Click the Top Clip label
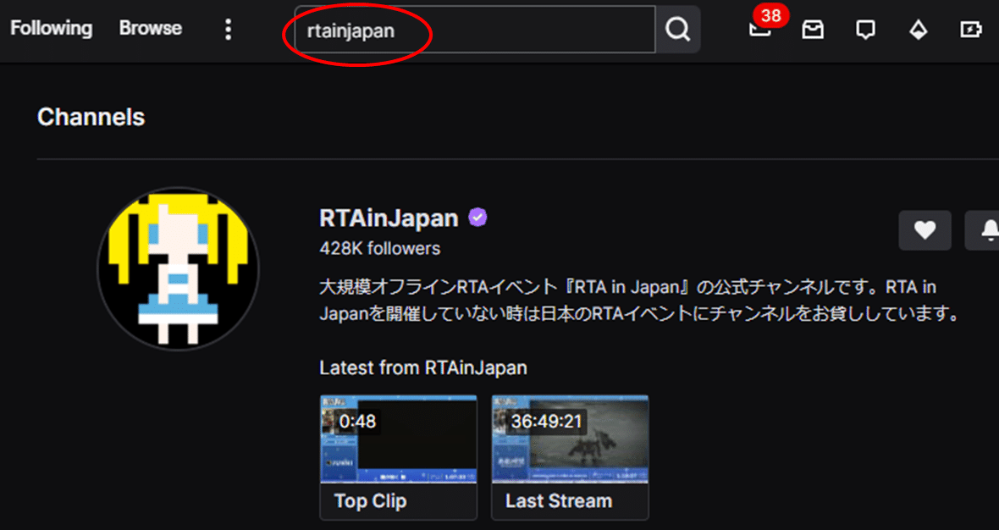Image resolution: width=999 pixels, height=530 pixels. click(371, 501)
